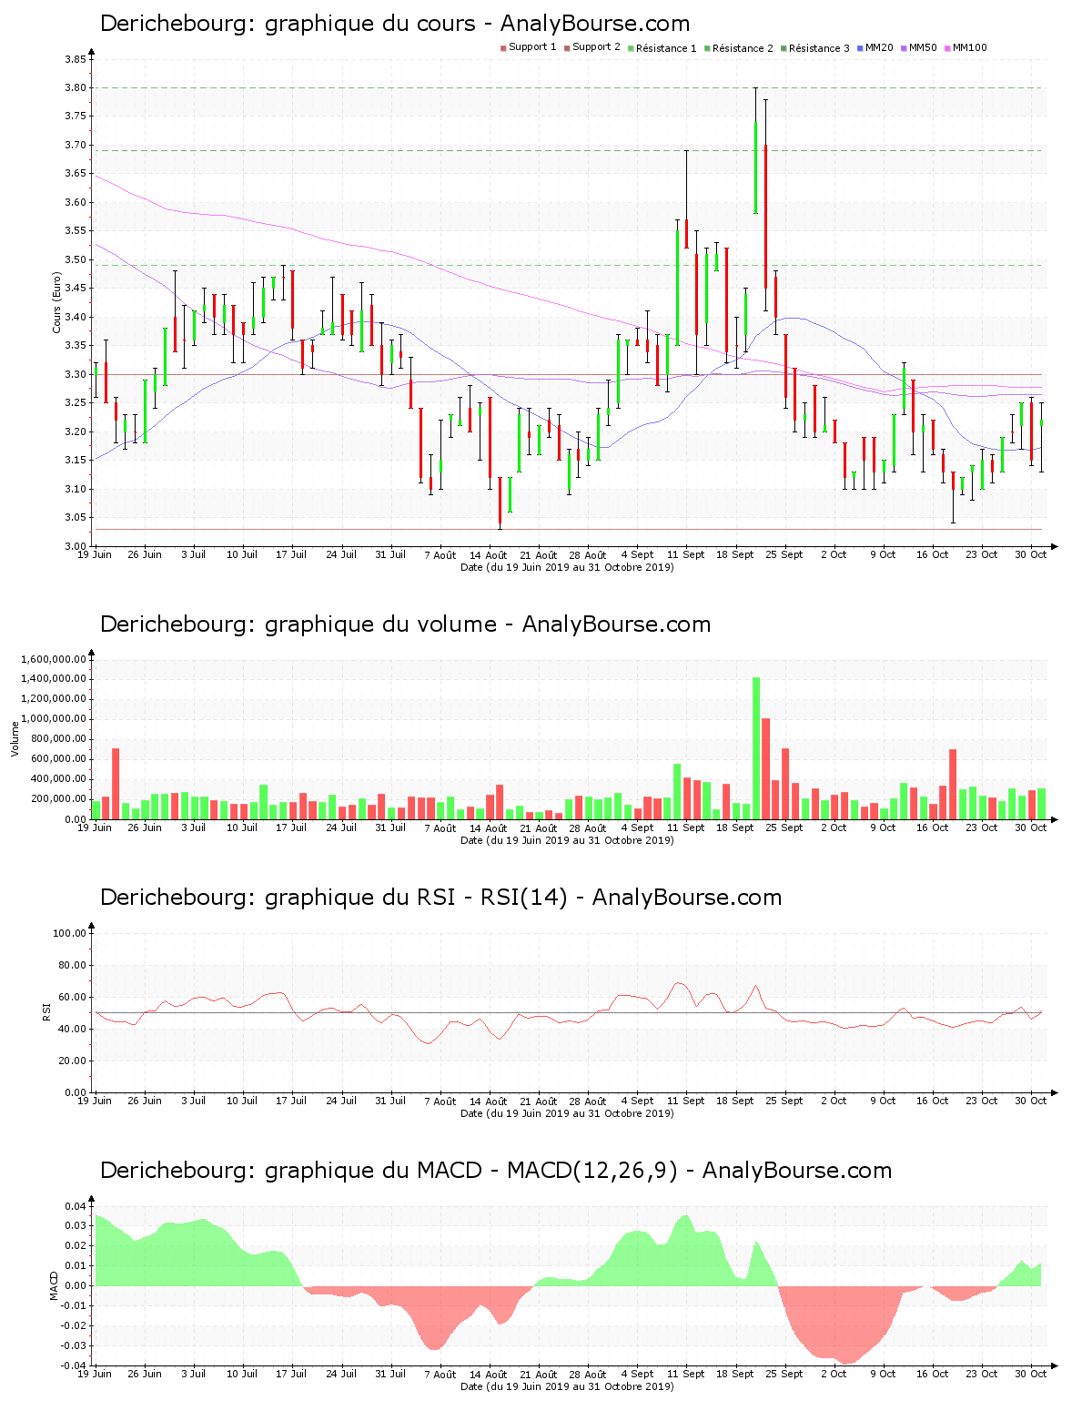Click the price chart date range caption
The width and height of the screenshot is (1092, 1411).
567,567
